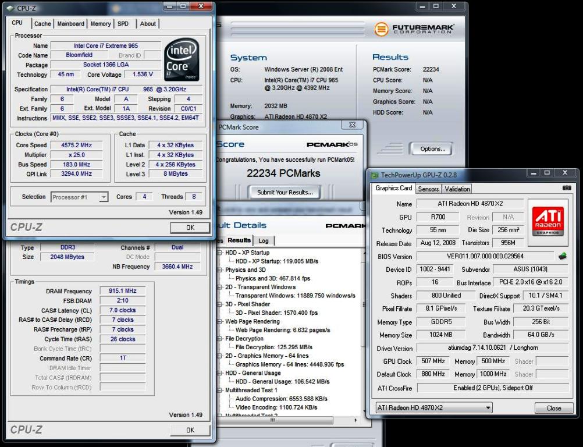Viewport: 583px width, 447px height.
Task: Open the Validation tab in GPU-Z
Action: (x=457, y=189)
